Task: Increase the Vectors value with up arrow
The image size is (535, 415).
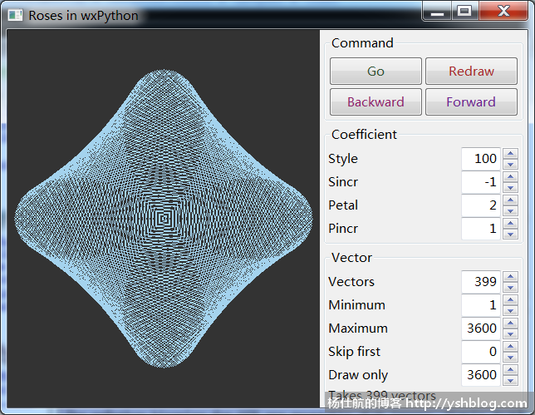Action: click(510, 276)
